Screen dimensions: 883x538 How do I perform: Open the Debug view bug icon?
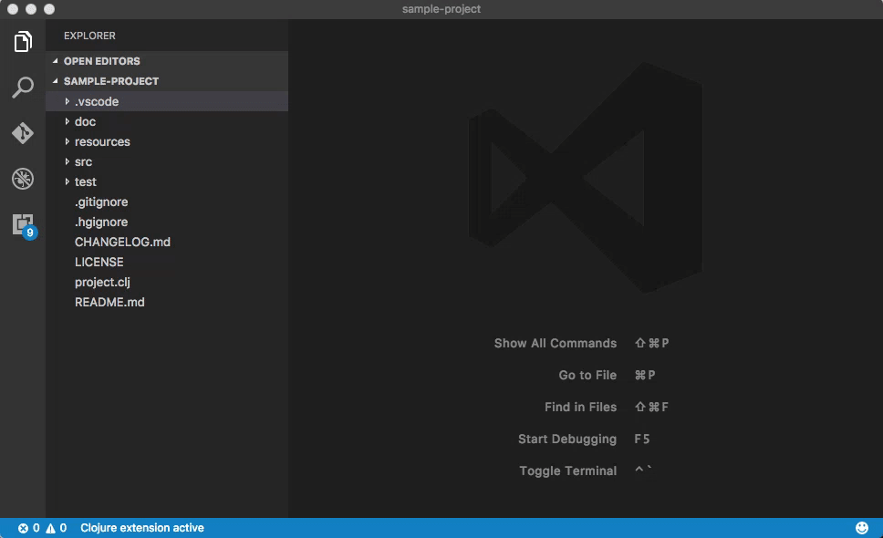[23, 179]
